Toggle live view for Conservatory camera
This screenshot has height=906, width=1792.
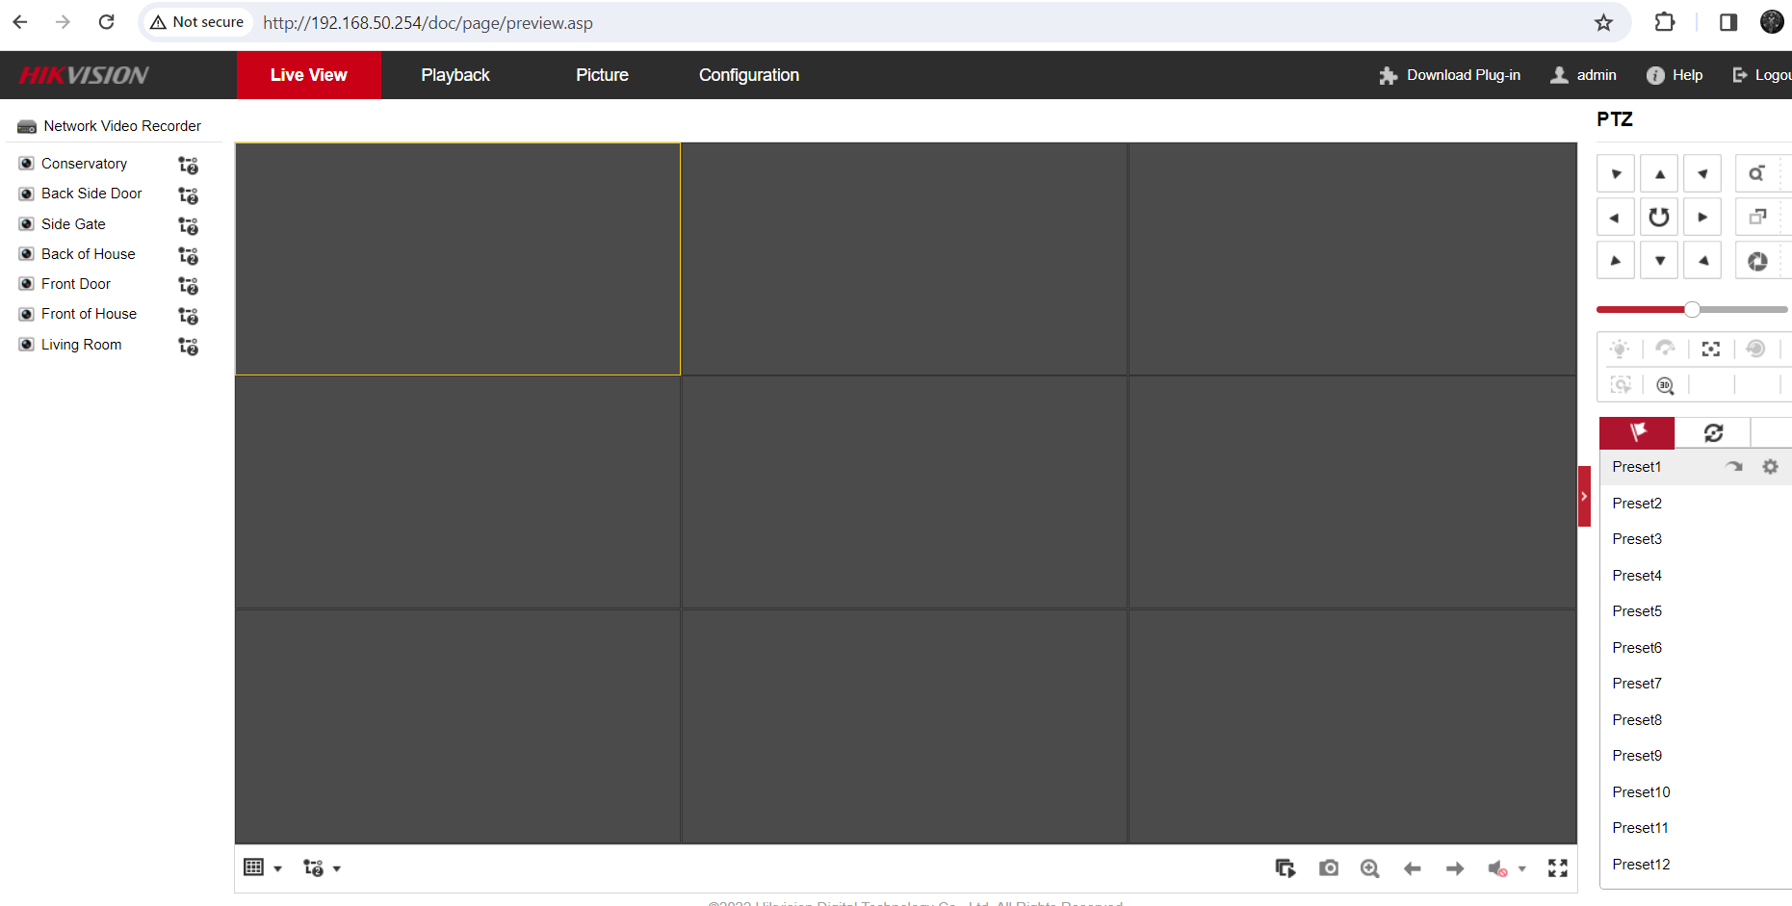(x=27, y=164)
